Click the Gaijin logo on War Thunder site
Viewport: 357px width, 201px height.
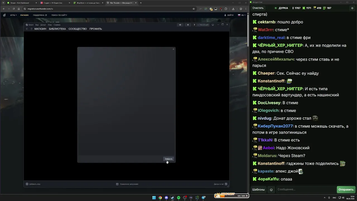click(x=4, y=15)
